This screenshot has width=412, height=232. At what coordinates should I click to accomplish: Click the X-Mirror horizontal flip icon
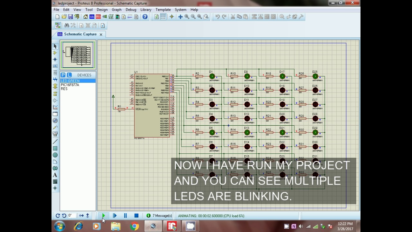(81, 216)
